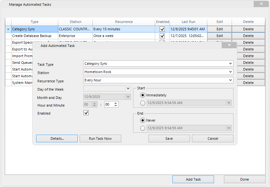Choose the specific end date radio option

point(143,128)
